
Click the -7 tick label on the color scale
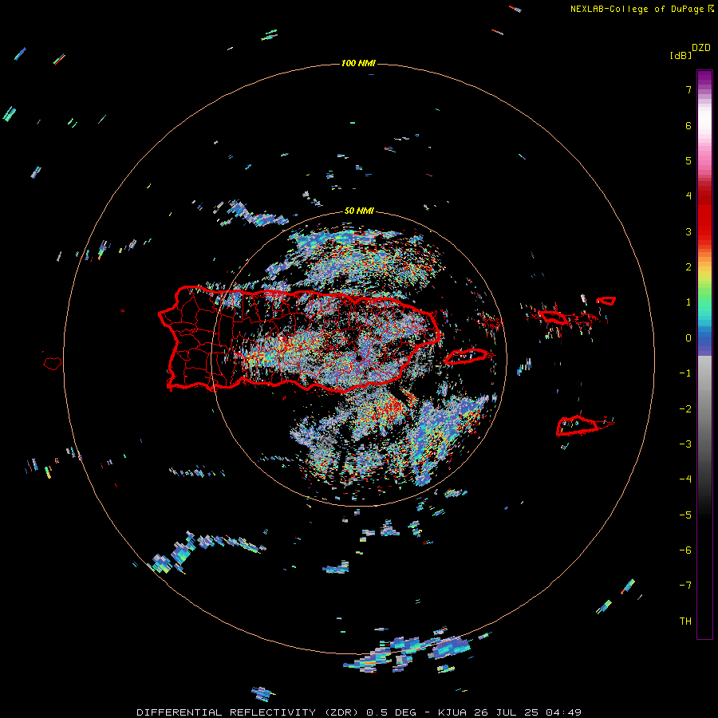pos(685,586)
